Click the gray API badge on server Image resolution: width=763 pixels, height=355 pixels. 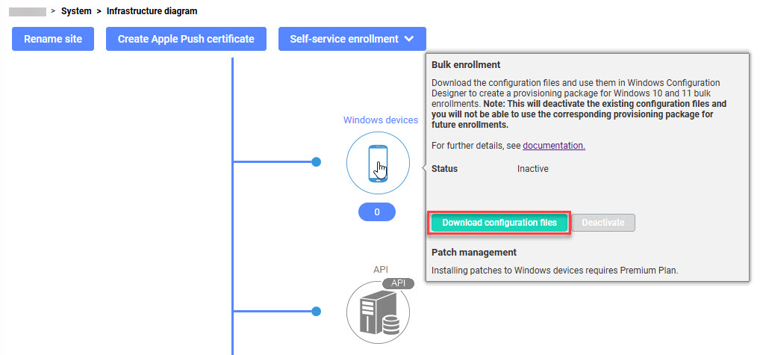coord(398,284)
